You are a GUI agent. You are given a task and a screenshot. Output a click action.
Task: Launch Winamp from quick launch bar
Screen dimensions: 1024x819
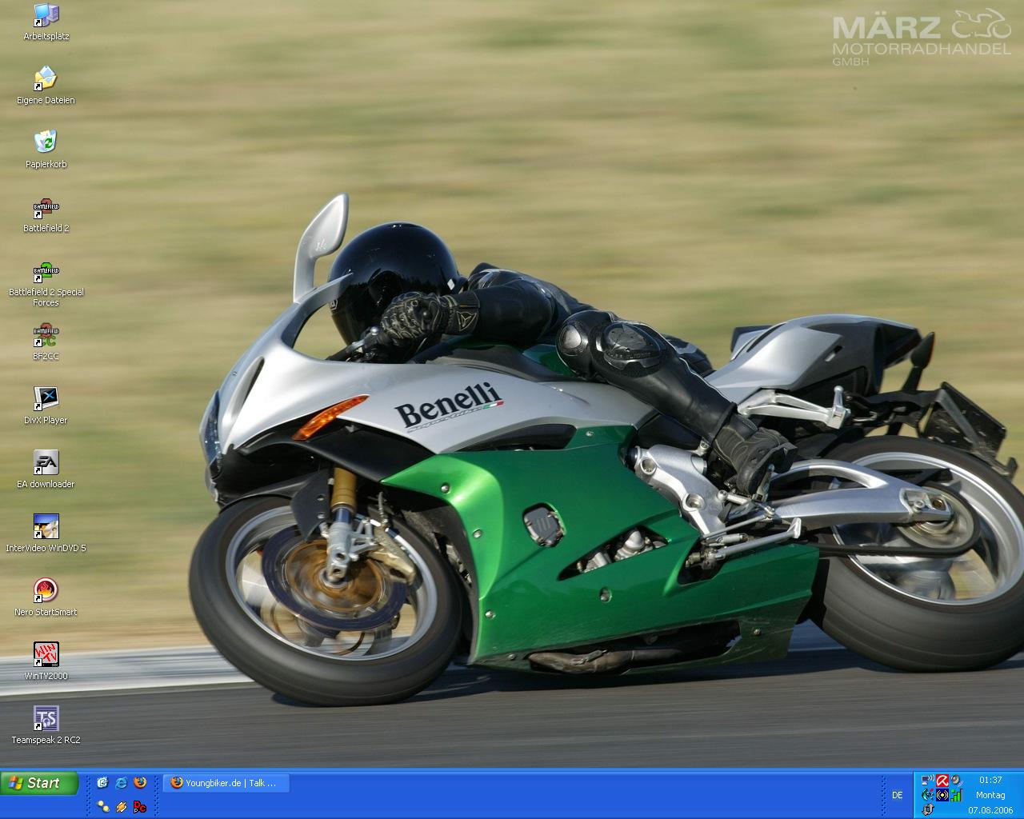tap(122, 806)
